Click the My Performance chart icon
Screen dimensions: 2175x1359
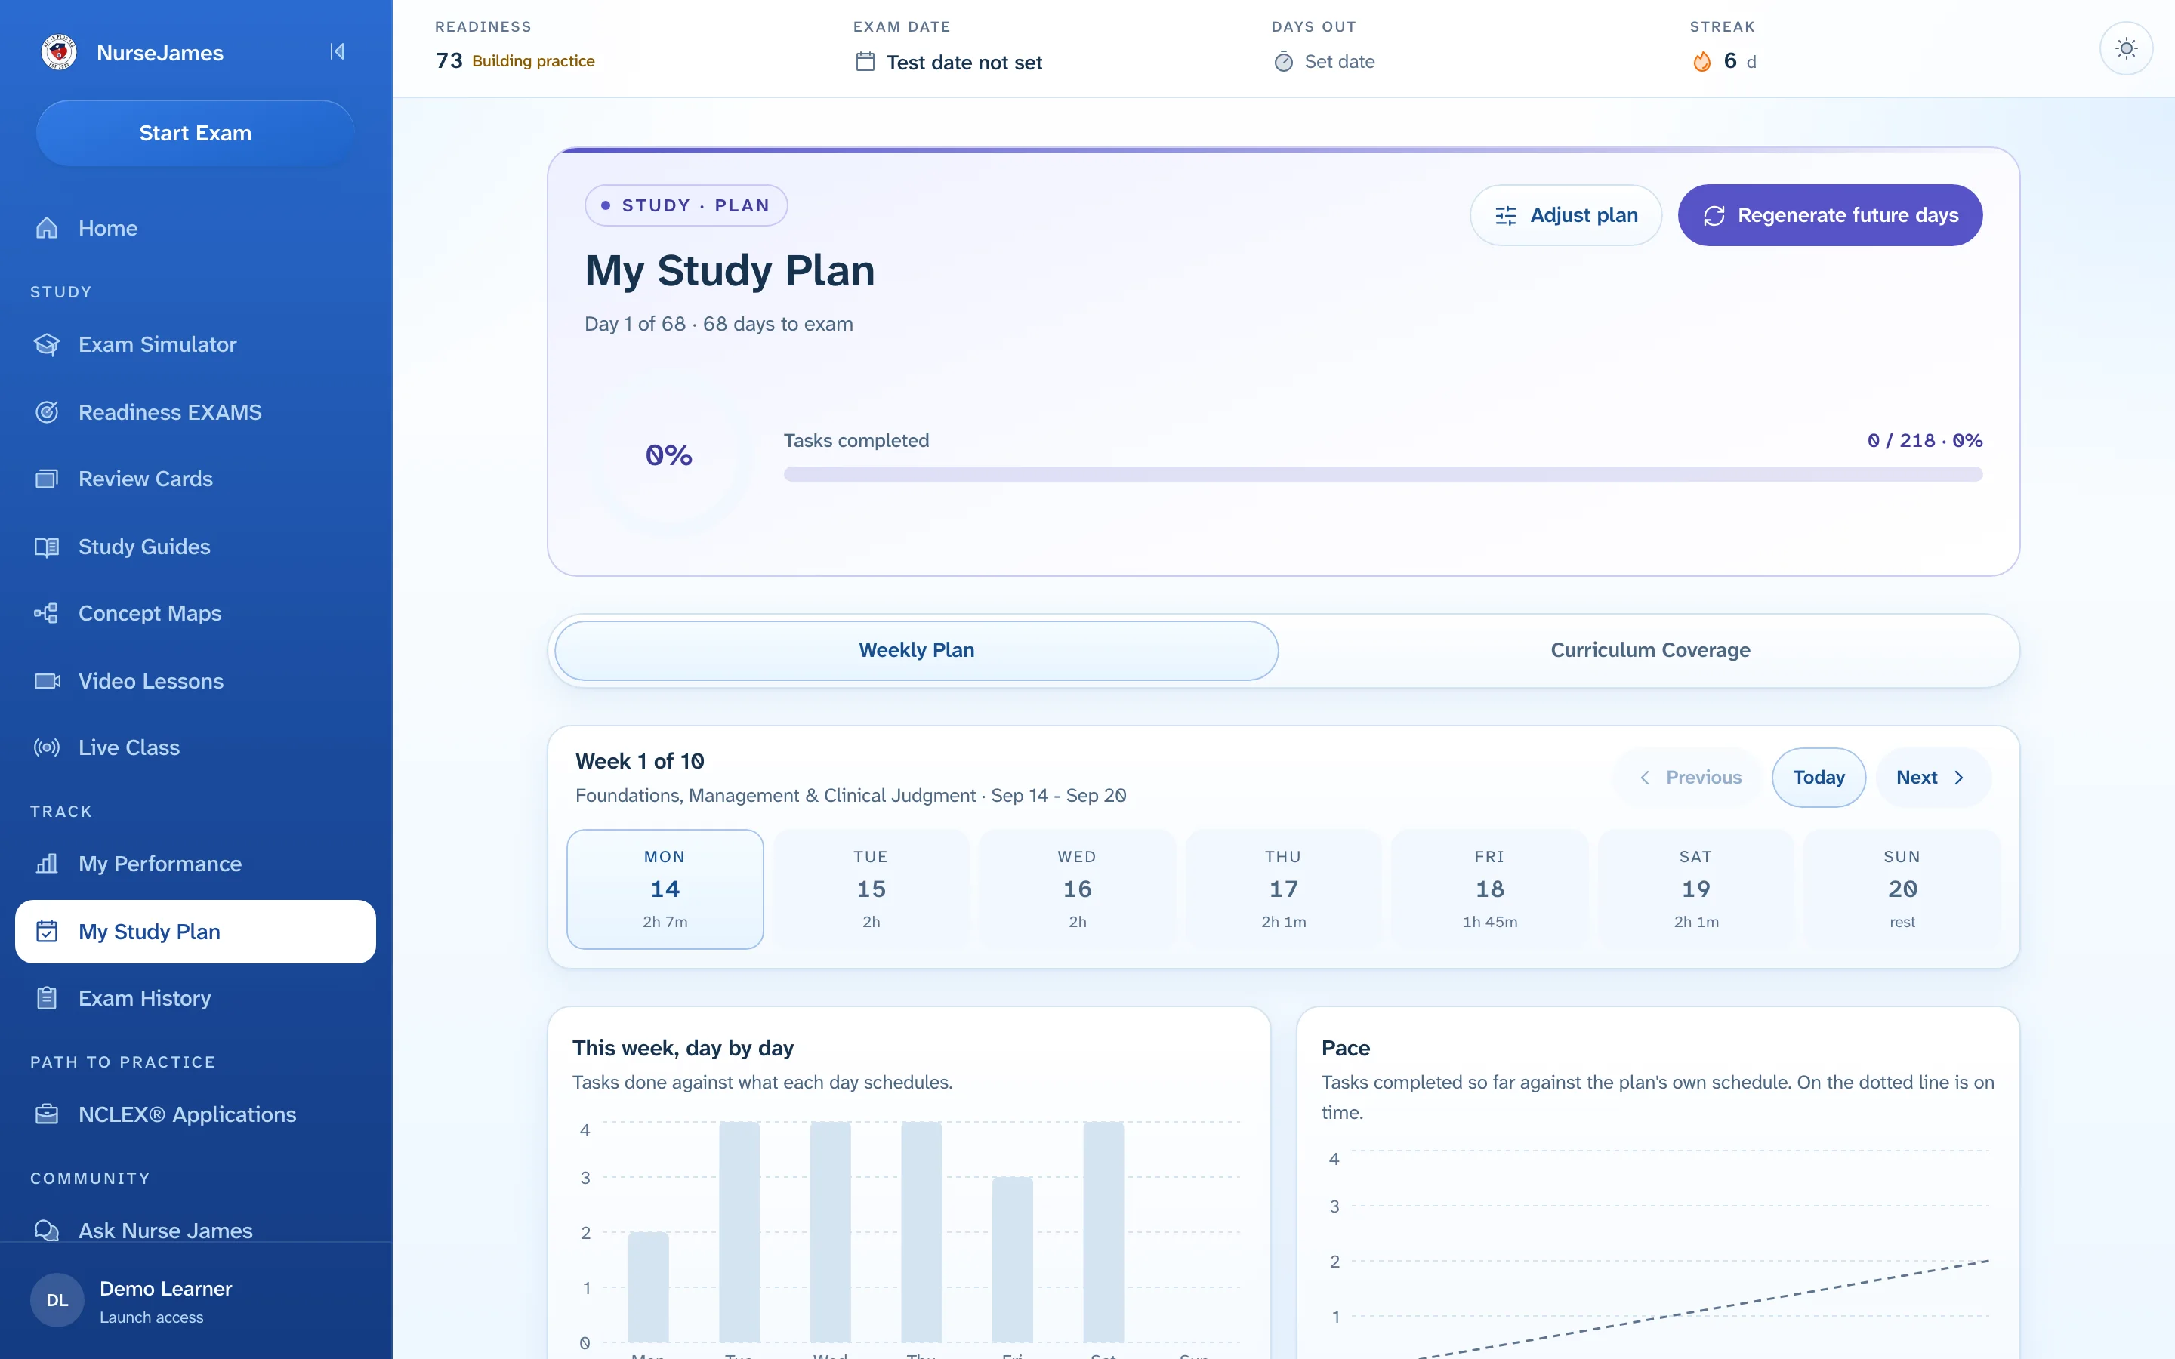click(x=47, y=864)
